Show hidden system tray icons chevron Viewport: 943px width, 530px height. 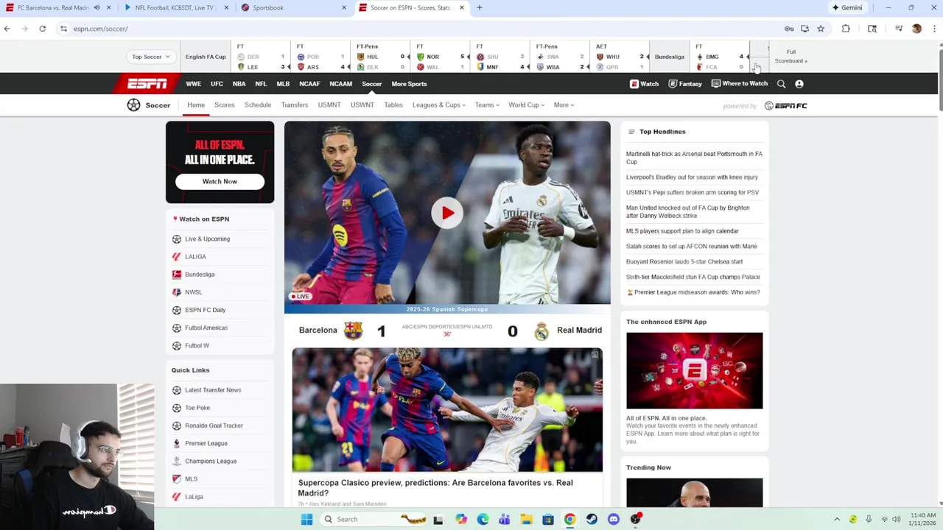click(x=837, y=519)
